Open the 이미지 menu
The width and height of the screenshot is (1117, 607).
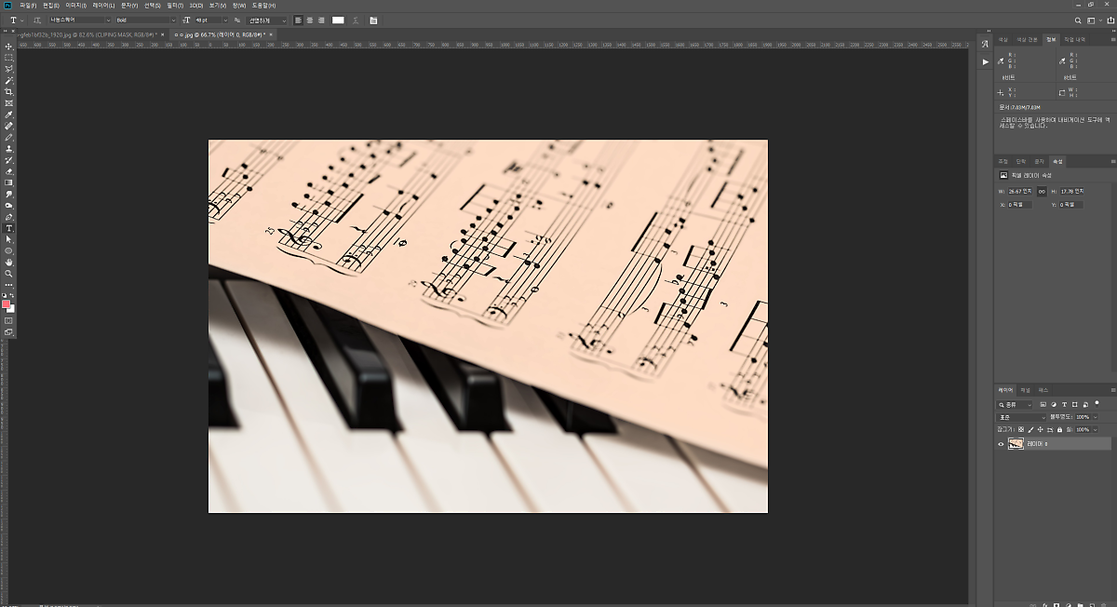75,6
